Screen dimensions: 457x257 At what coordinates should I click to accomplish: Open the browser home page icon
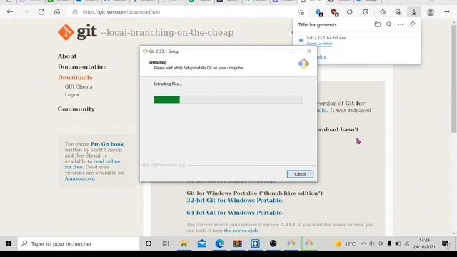tap(57, 12)
